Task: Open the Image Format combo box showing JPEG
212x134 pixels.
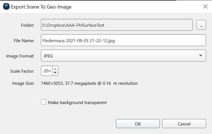Action: [x=120, y=56]
